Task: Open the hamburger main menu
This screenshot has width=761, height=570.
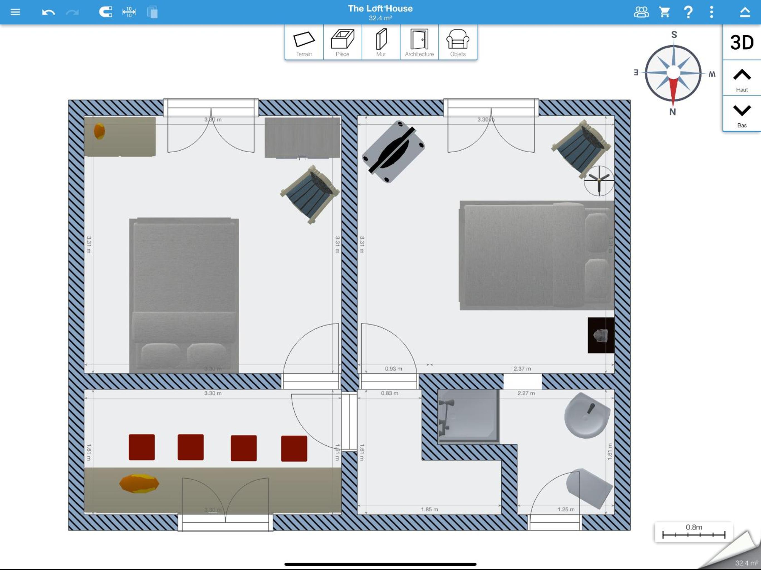Action: (x=15, y=12)
